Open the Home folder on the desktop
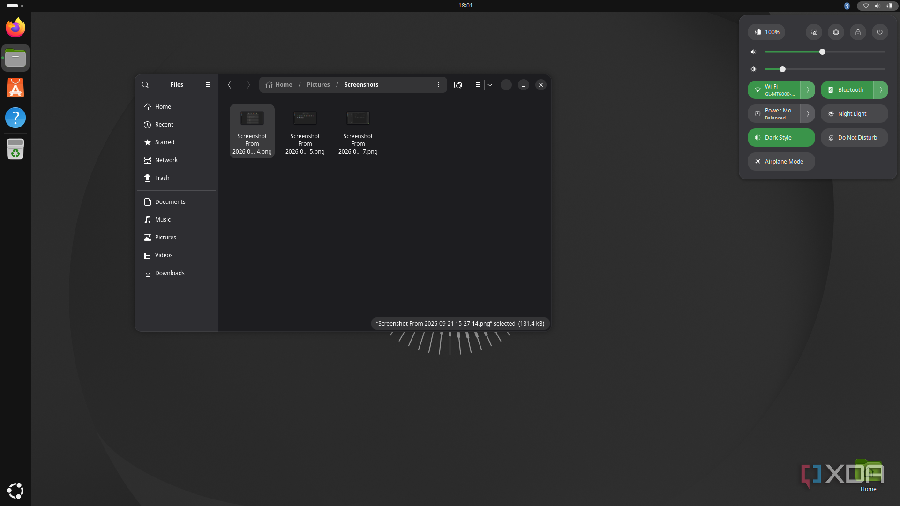 [x=869, y=476]
